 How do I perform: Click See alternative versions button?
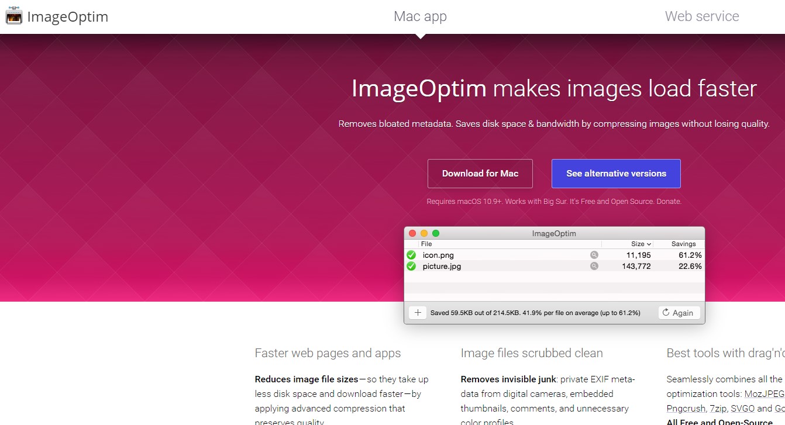[x=616, y=174]
